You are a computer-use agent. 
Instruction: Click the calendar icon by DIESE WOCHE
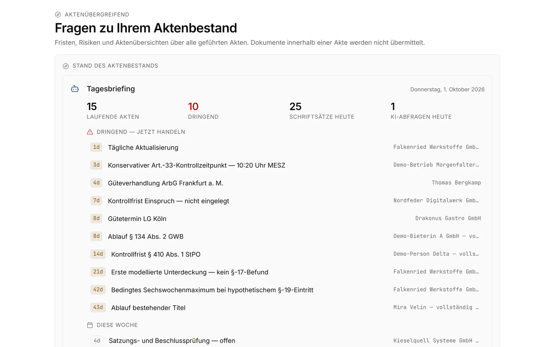point(90,325)
